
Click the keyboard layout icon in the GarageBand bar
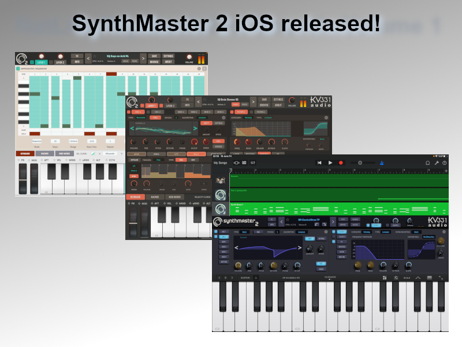click(429, 278)
